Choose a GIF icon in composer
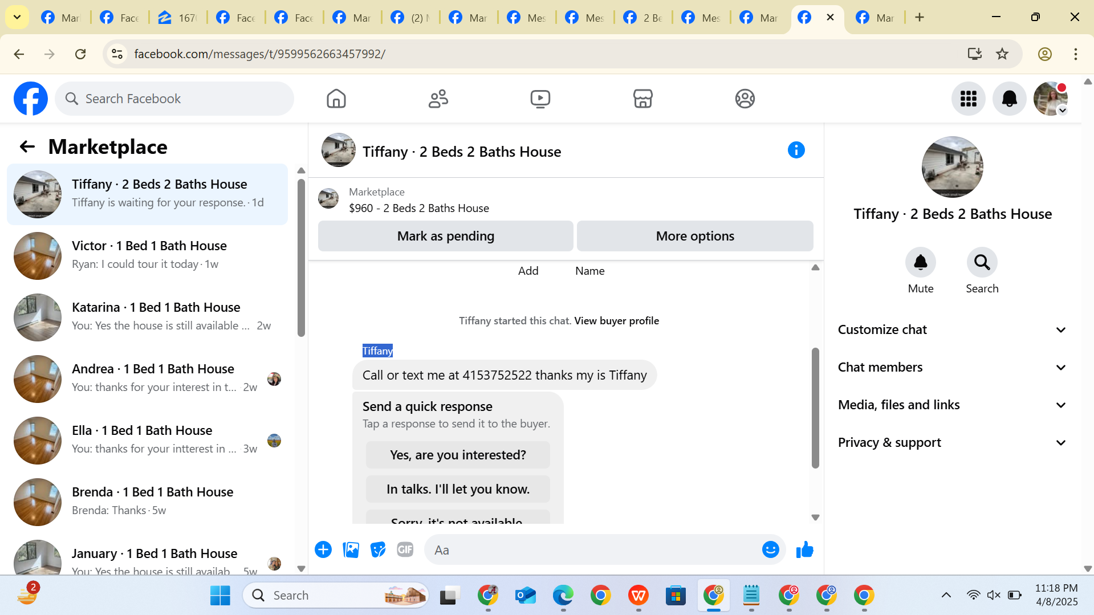The width and height of the screenshot is (1094, 615). pyautogui.click(x=405, y=549)
